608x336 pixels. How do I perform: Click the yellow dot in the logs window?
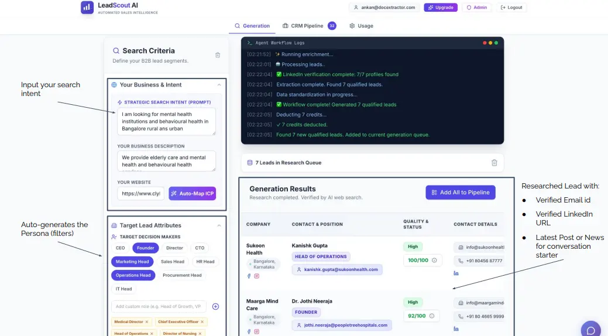[490, 43]
